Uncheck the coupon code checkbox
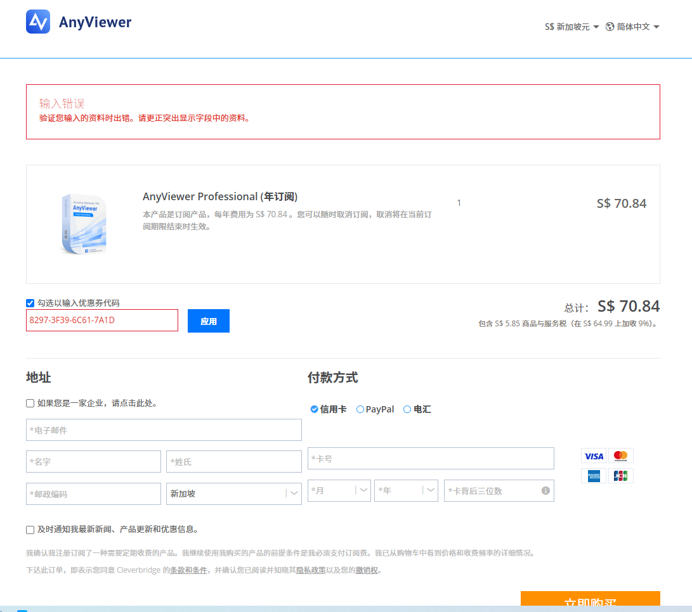The height and width of the screenshot is (612, 692). (30, 303)
